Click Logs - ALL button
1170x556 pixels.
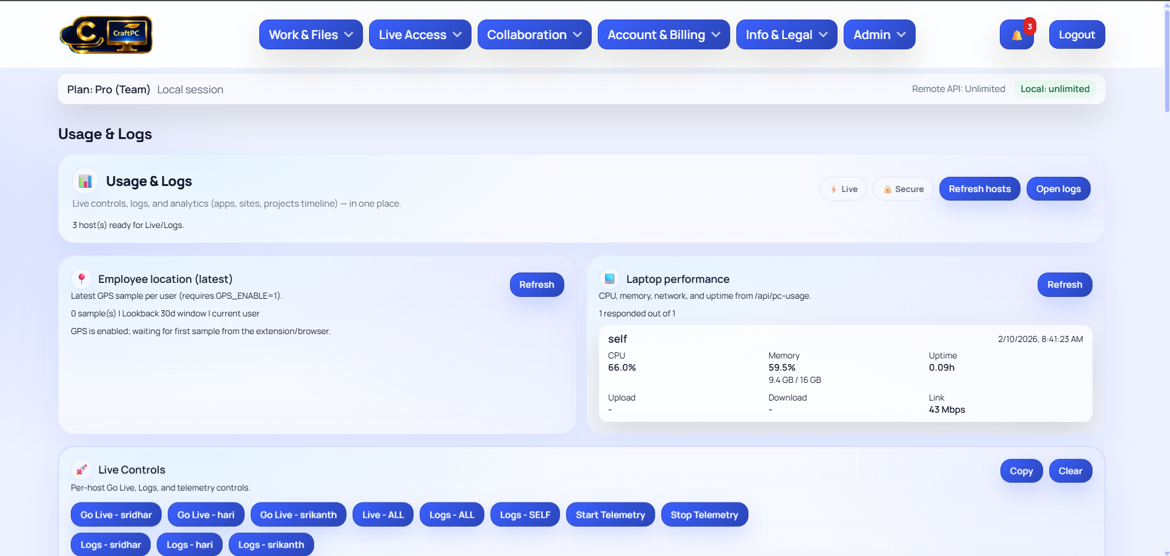(452, 515)
